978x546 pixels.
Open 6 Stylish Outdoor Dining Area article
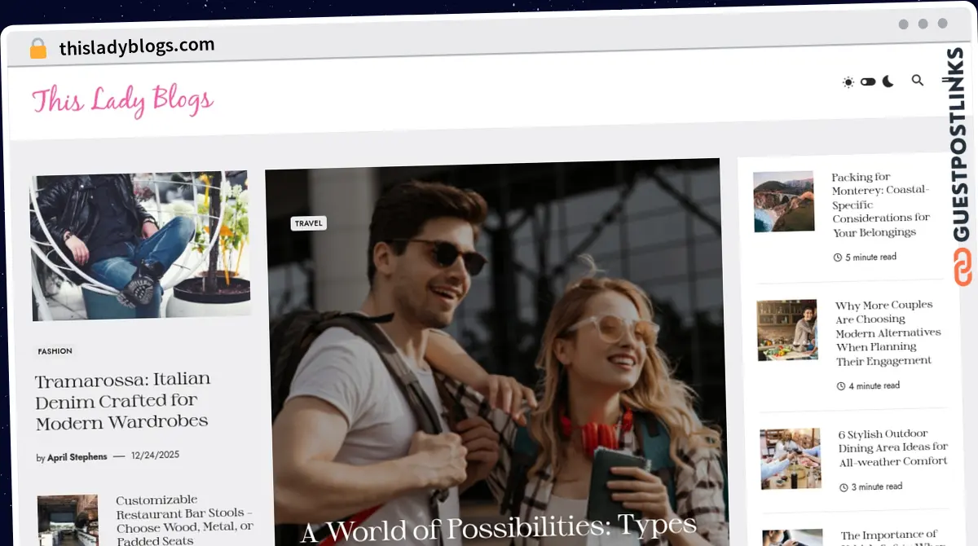click(x=894, y=447)
